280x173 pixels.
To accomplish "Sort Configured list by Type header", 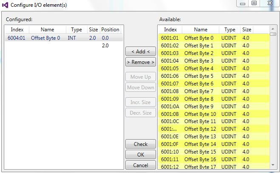I will 76,30.
